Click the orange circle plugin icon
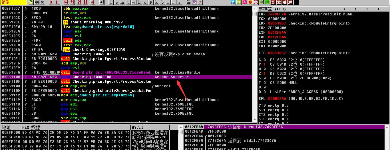 click(250, 2)
